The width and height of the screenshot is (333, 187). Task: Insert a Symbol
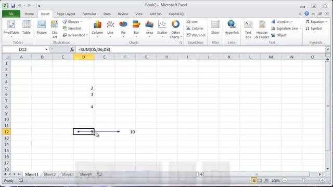(314, 29)
